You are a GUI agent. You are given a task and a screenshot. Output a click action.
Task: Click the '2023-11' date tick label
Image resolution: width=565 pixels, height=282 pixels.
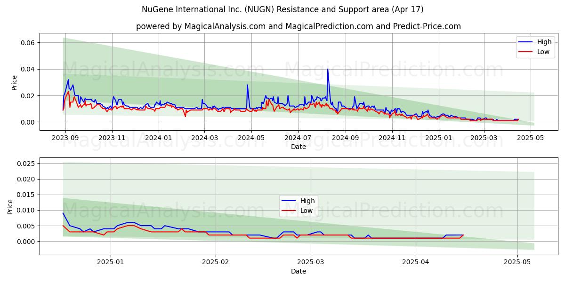112,138
